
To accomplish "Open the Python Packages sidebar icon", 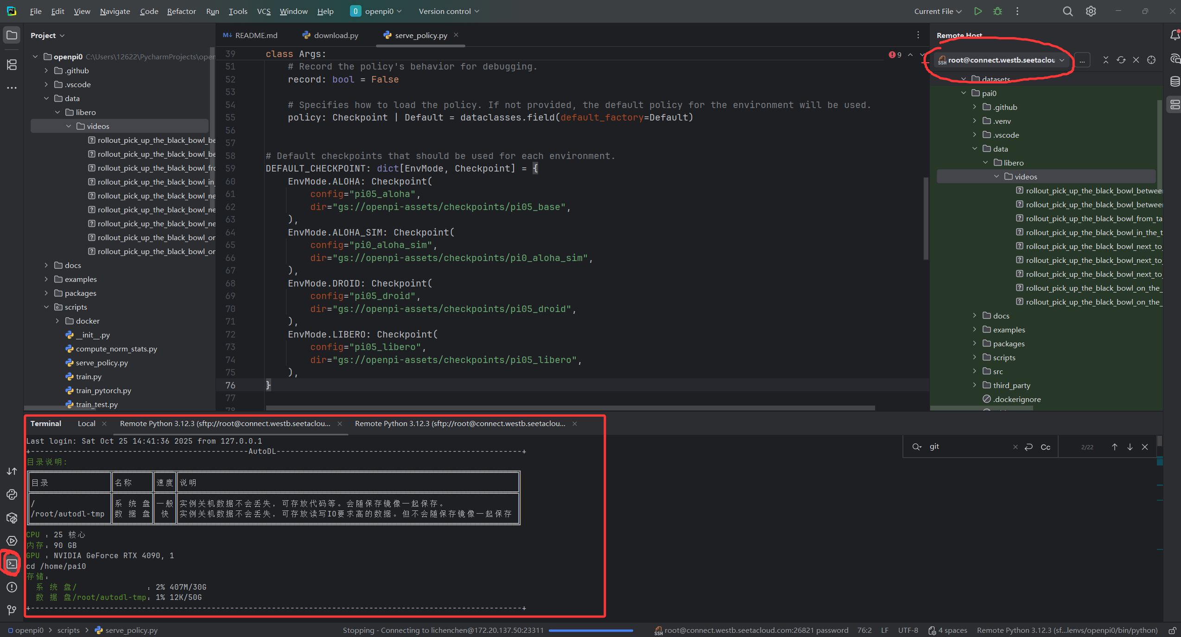I will (x=12, y=518).
